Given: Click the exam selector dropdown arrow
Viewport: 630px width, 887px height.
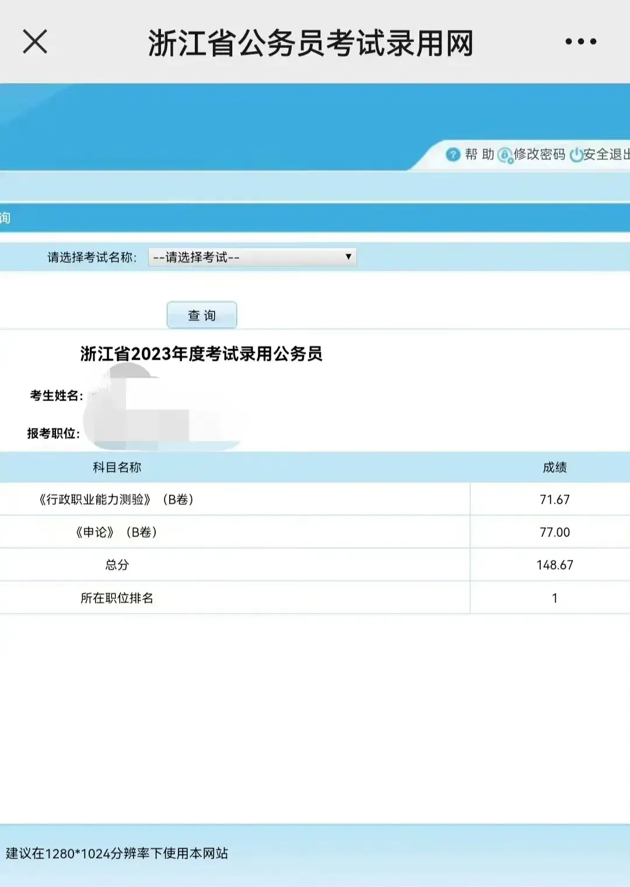Looking at the screenshot, I should (x=348, y=256).
